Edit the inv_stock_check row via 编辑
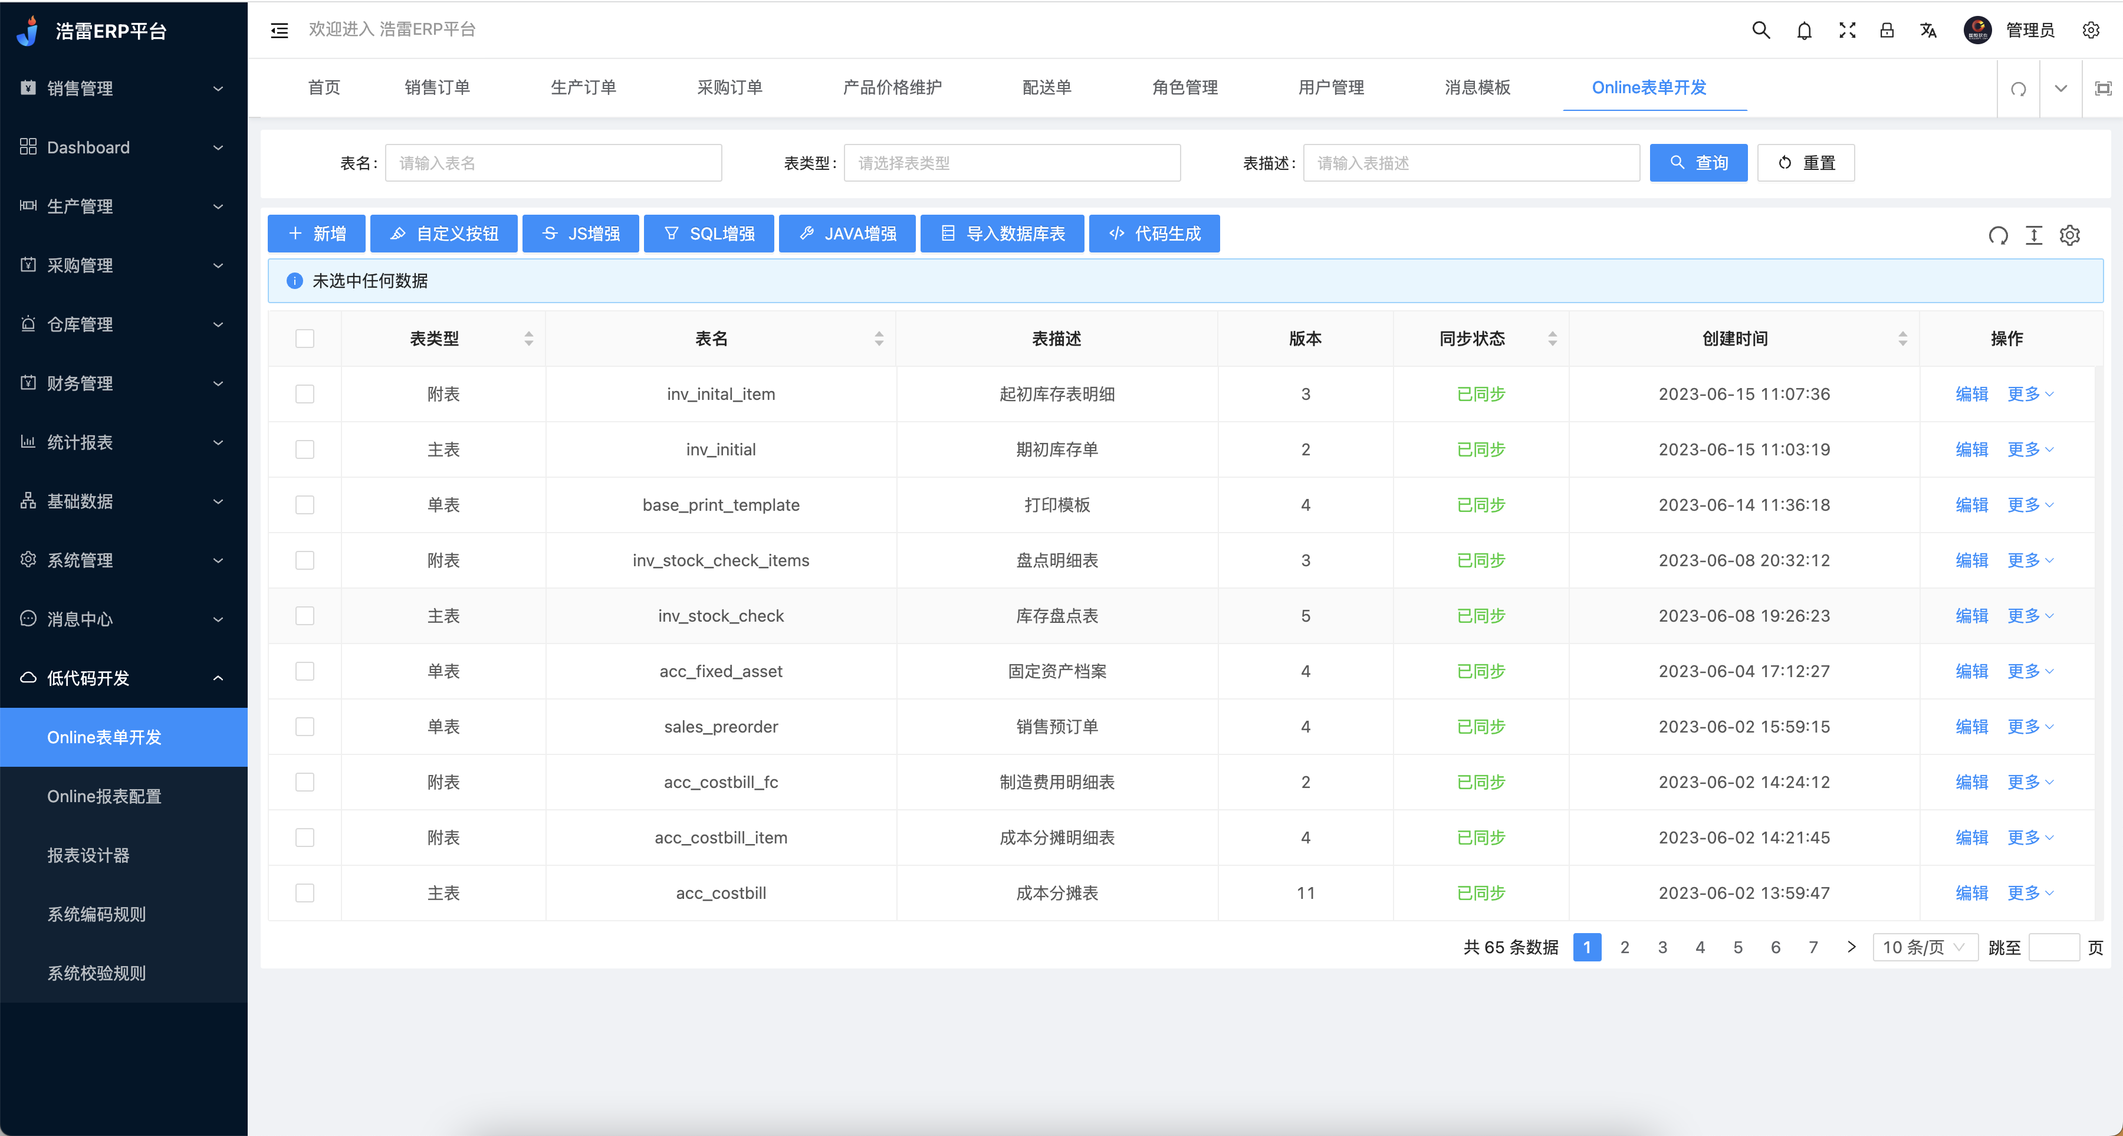2123x1136 pixels. tap(1971, 616)
